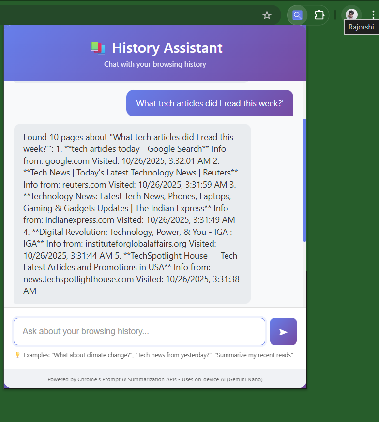The height and width of the screenshot is (422, 379).
Task: Click the 'news.techspotlighthouse.com' text in the reply
Action: pos(78,279)
